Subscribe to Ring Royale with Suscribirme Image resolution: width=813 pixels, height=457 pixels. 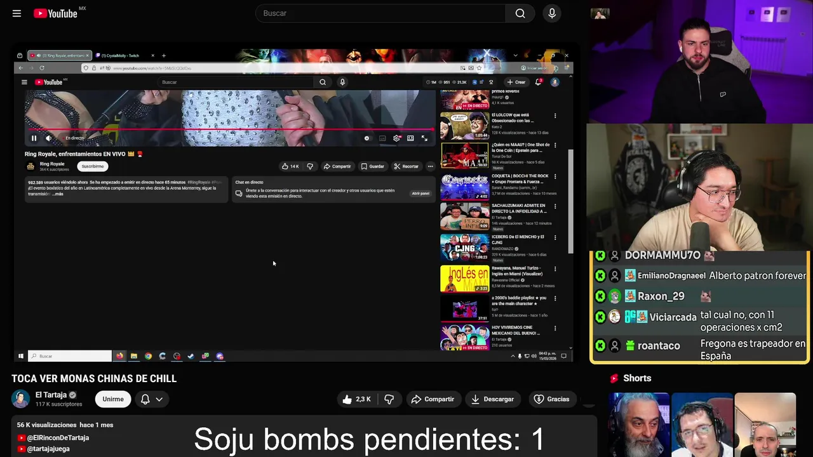[92, 166]
